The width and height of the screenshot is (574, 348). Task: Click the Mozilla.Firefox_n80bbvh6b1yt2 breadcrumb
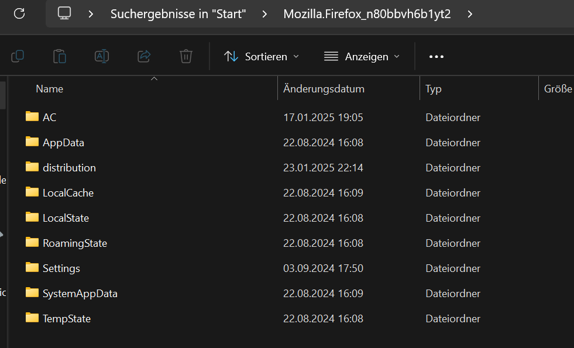click(x=367, y=14)
